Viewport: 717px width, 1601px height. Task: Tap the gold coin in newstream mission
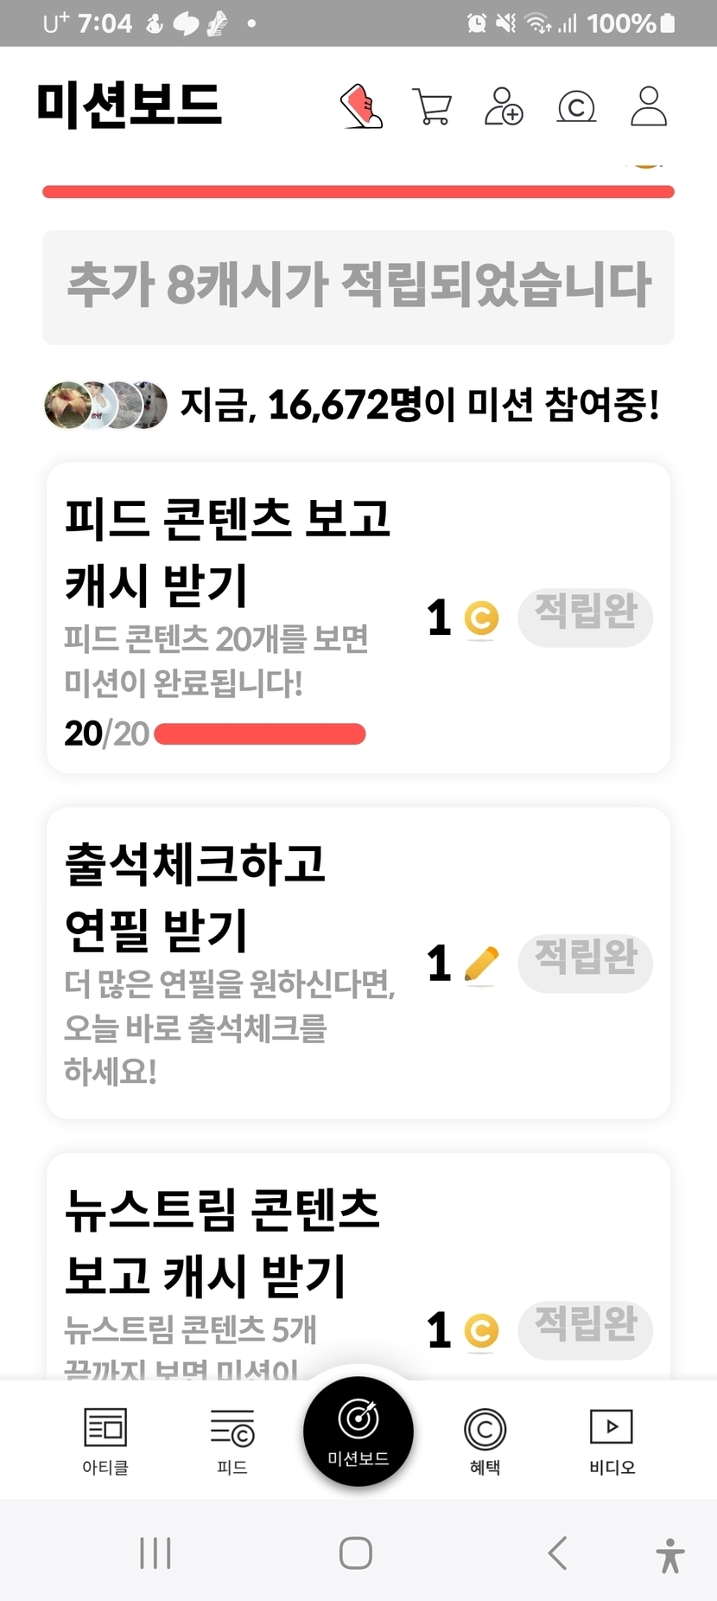point(481,1330)
